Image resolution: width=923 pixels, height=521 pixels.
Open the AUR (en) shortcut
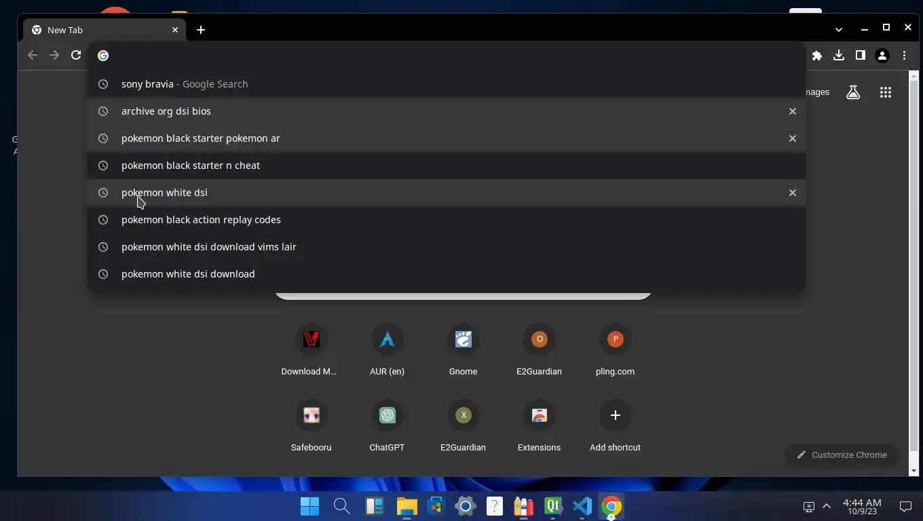(387, 349)
